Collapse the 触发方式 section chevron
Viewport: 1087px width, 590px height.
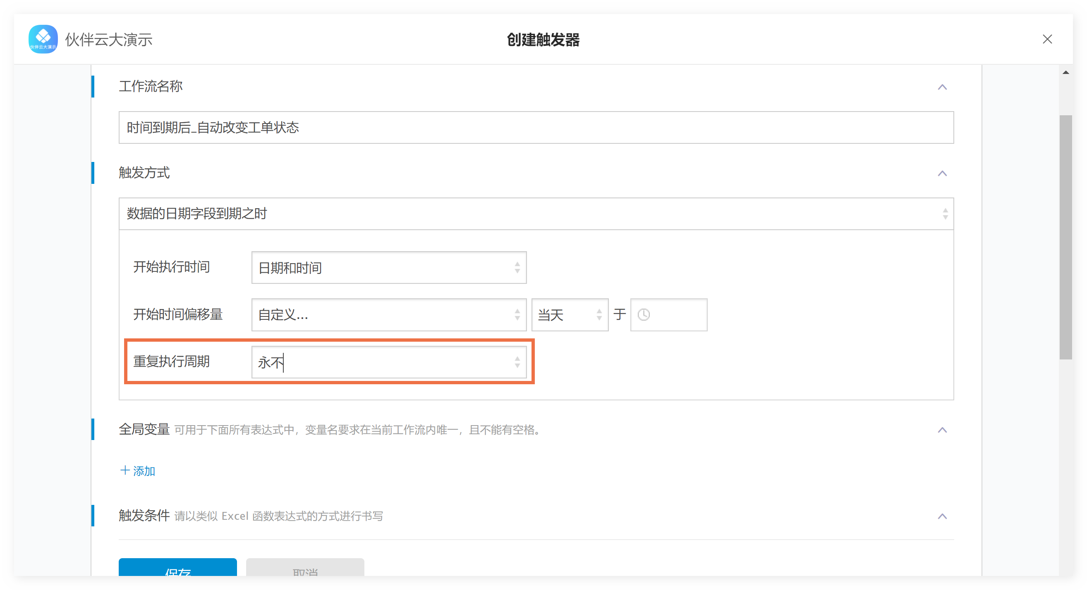coord(942,174)
